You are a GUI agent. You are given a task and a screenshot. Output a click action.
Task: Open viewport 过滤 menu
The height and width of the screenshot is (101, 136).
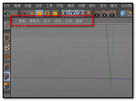tap(68, 21)
